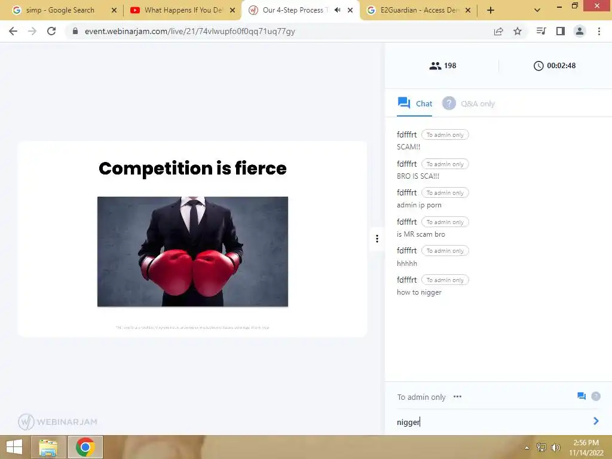Open the network icon in system tray

click(x=541, y=447)
